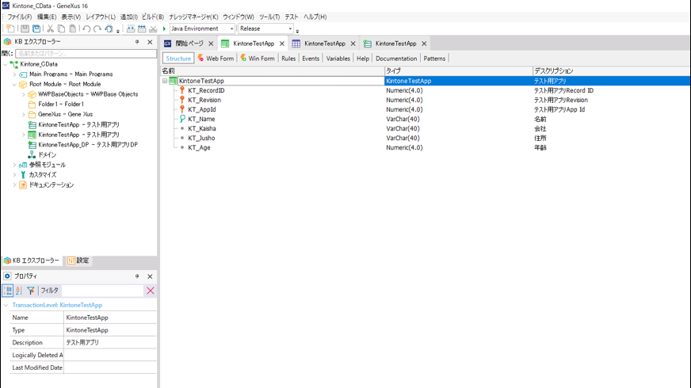691x388 pixels.
Task: Click the Save toolbar icon
Action: [25, 29]
